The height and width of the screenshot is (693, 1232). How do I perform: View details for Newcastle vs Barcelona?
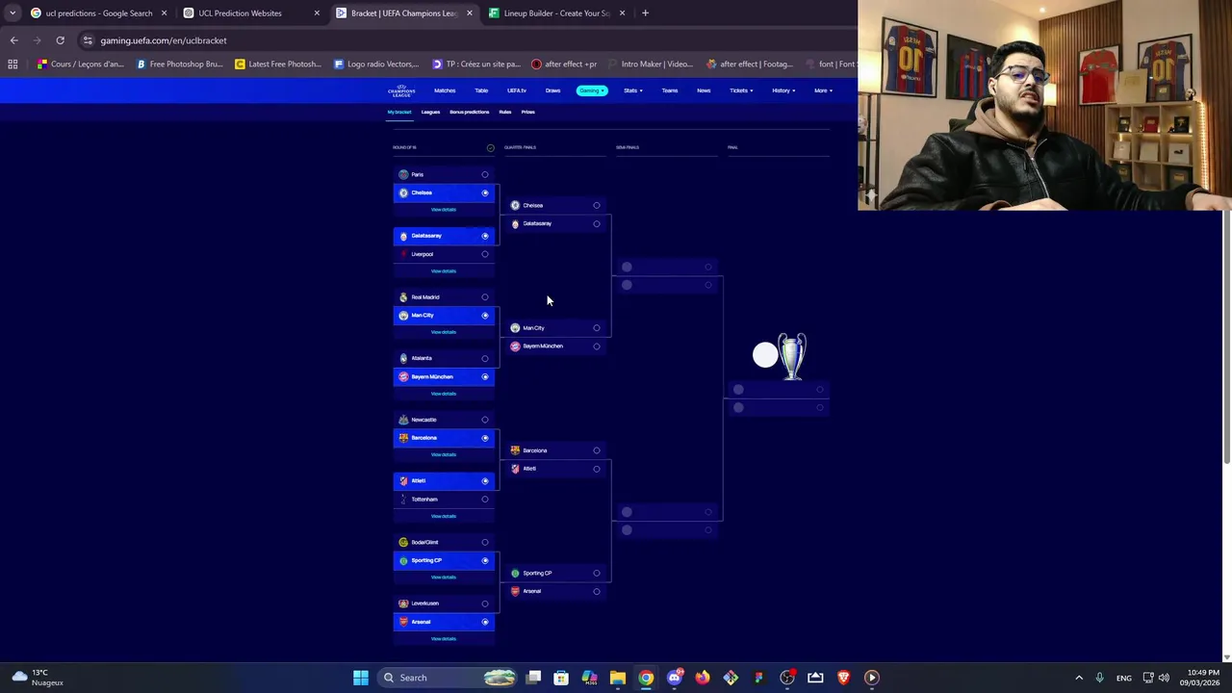point(444,454)
